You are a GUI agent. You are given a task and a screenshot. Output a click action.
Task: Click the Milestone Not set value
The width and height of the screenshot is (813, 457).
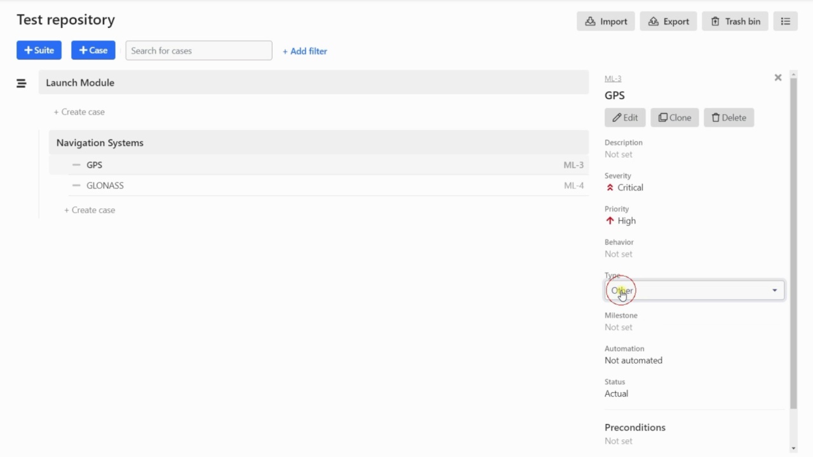click(619, 328)
